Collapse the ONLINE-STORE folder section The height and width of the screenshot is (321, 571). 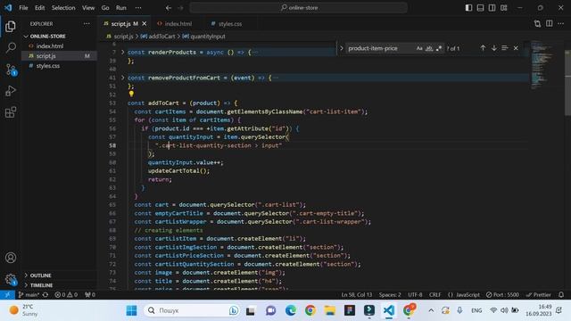click(47, 37)
